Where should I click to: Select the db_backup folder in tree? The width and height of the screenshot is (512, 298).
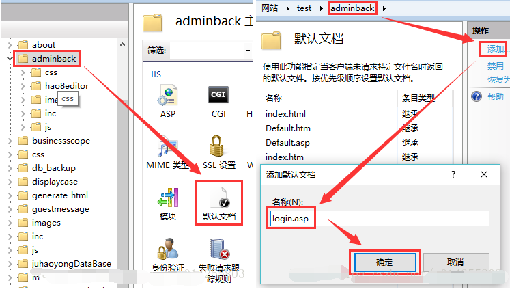53,168
